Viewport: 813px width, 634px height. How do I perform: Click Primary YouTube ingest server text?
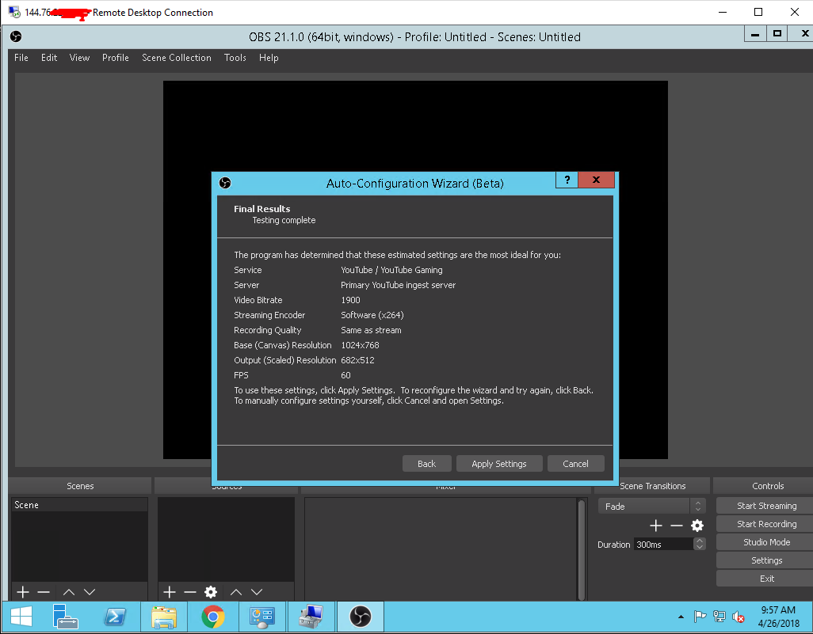(399, 285)
